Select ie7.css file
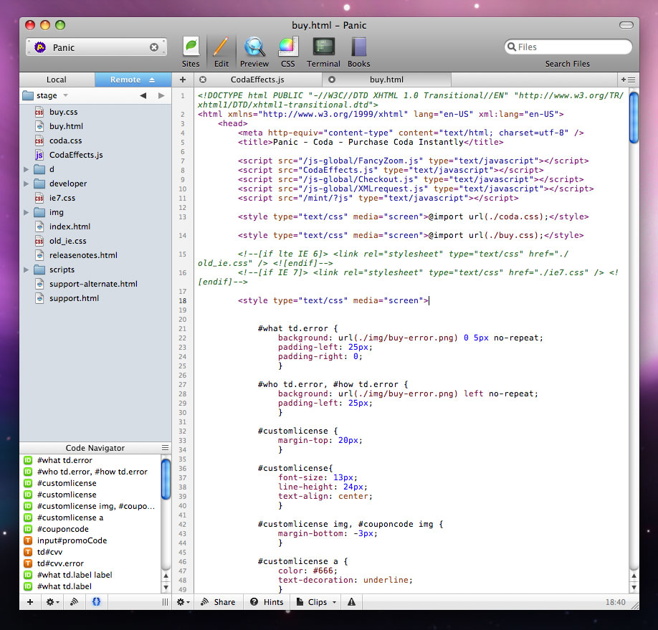The image size is (658, 630). [x=95, y=198]
